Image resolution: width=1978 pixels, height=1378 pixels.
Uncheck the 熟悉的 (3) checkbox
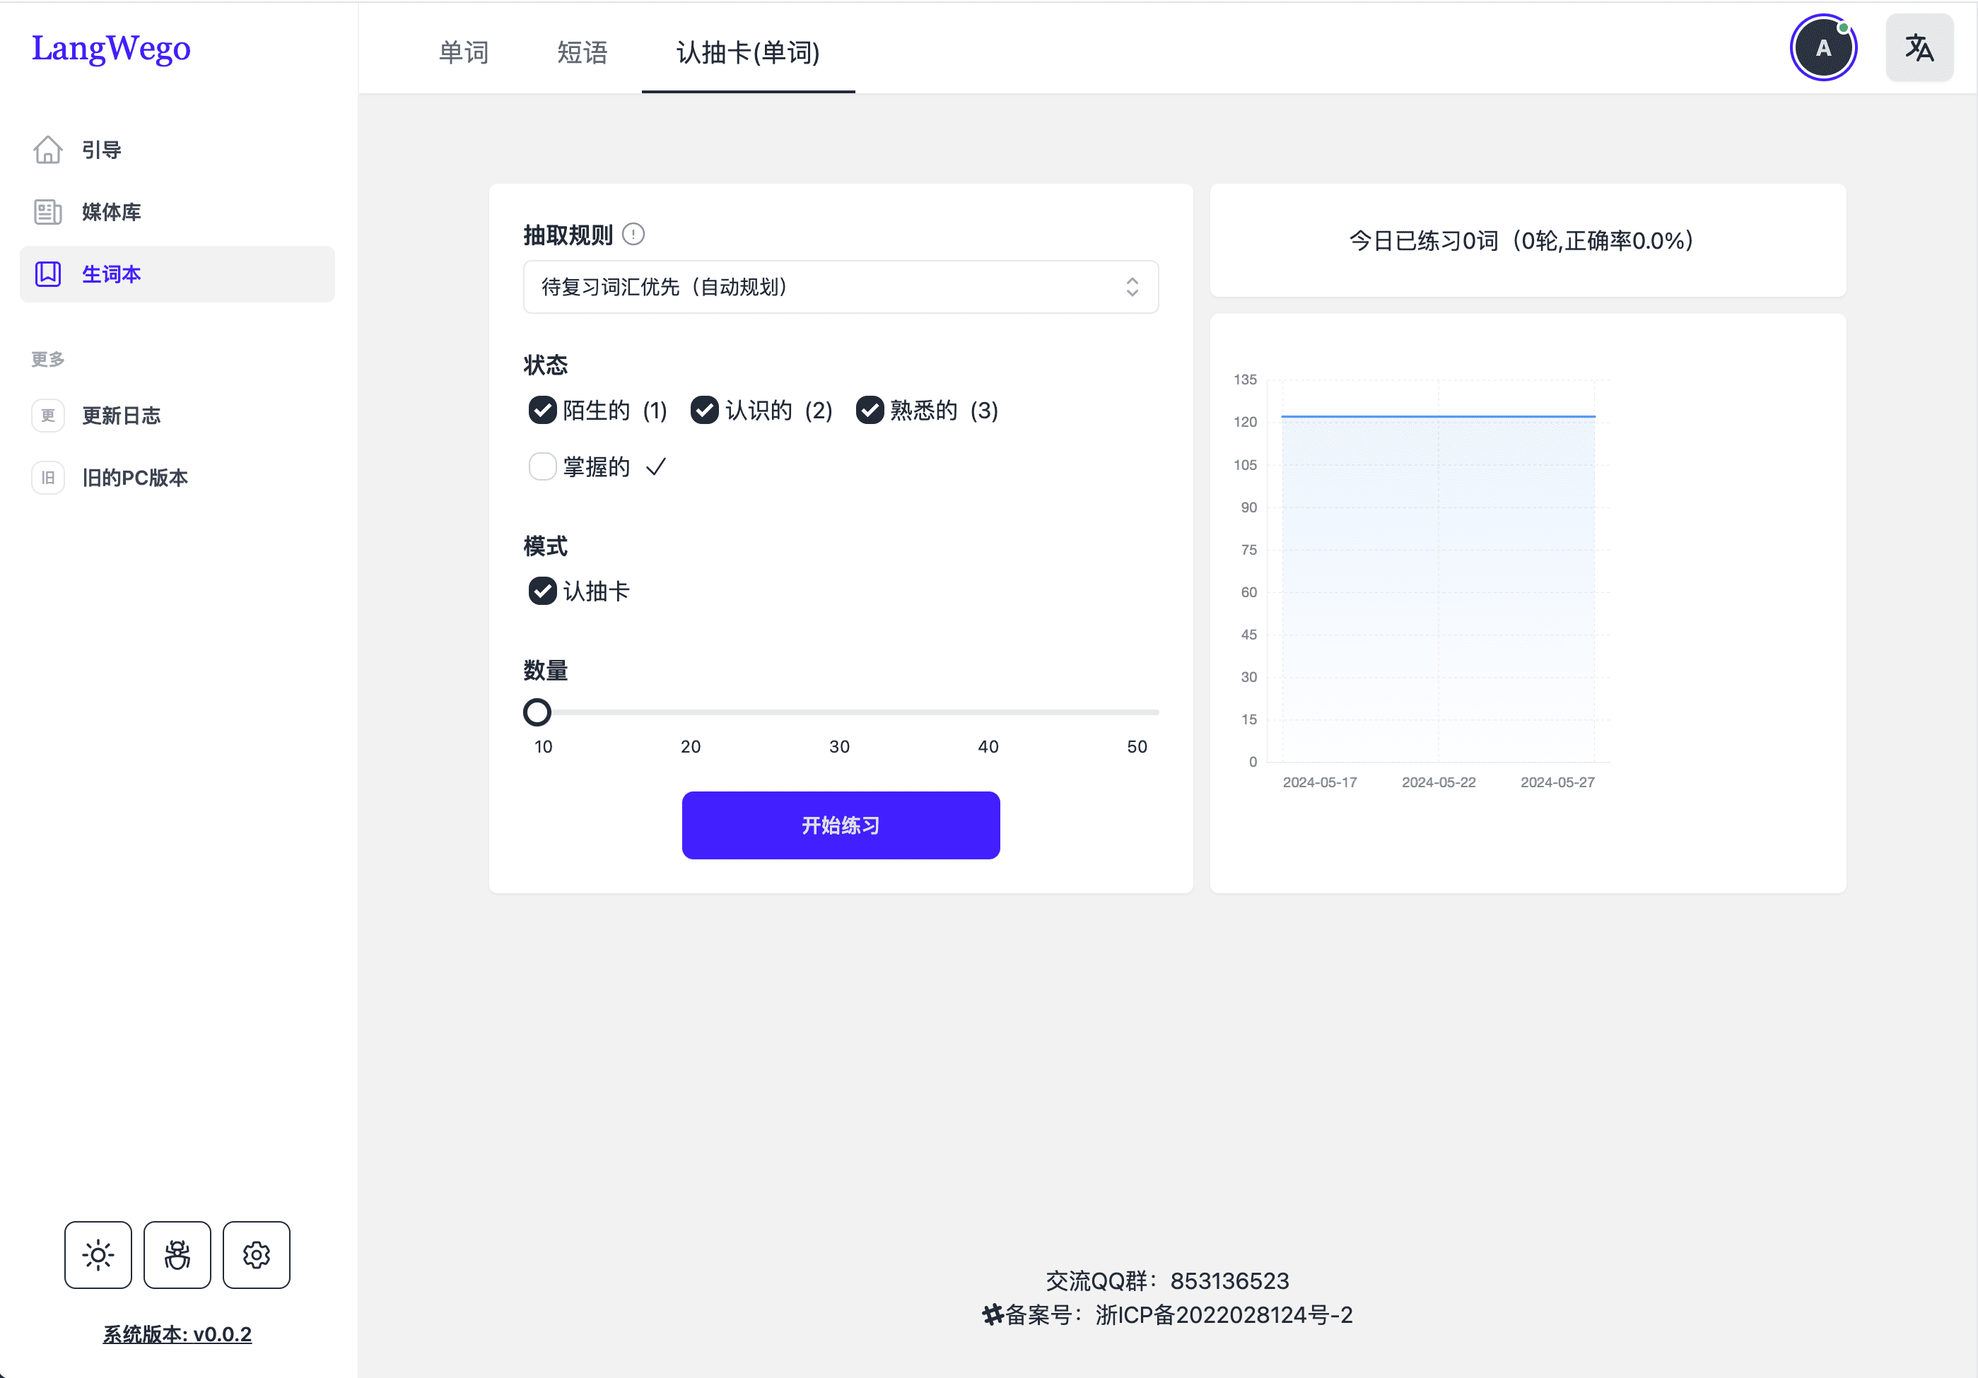point(870,410)
